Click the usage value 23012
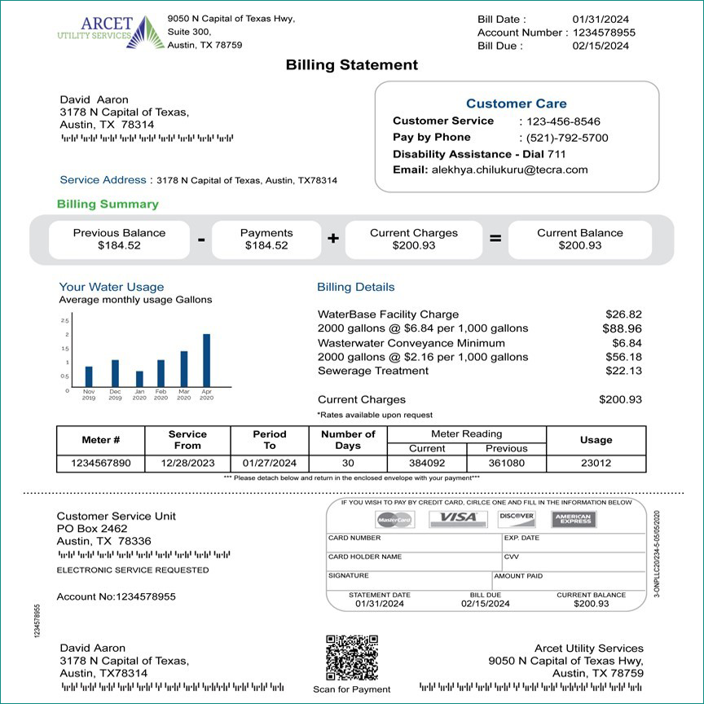The height and width of the screenshot is (704, 704). click(x=596, y=463)
